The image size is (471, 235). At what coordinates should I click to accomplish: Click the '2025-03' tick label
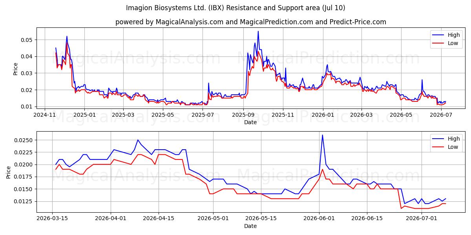click(x=123, y=114)
